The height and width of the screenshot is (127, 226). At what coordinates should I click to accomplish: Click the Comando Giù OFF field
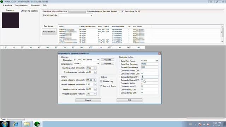tap(149, 93)
